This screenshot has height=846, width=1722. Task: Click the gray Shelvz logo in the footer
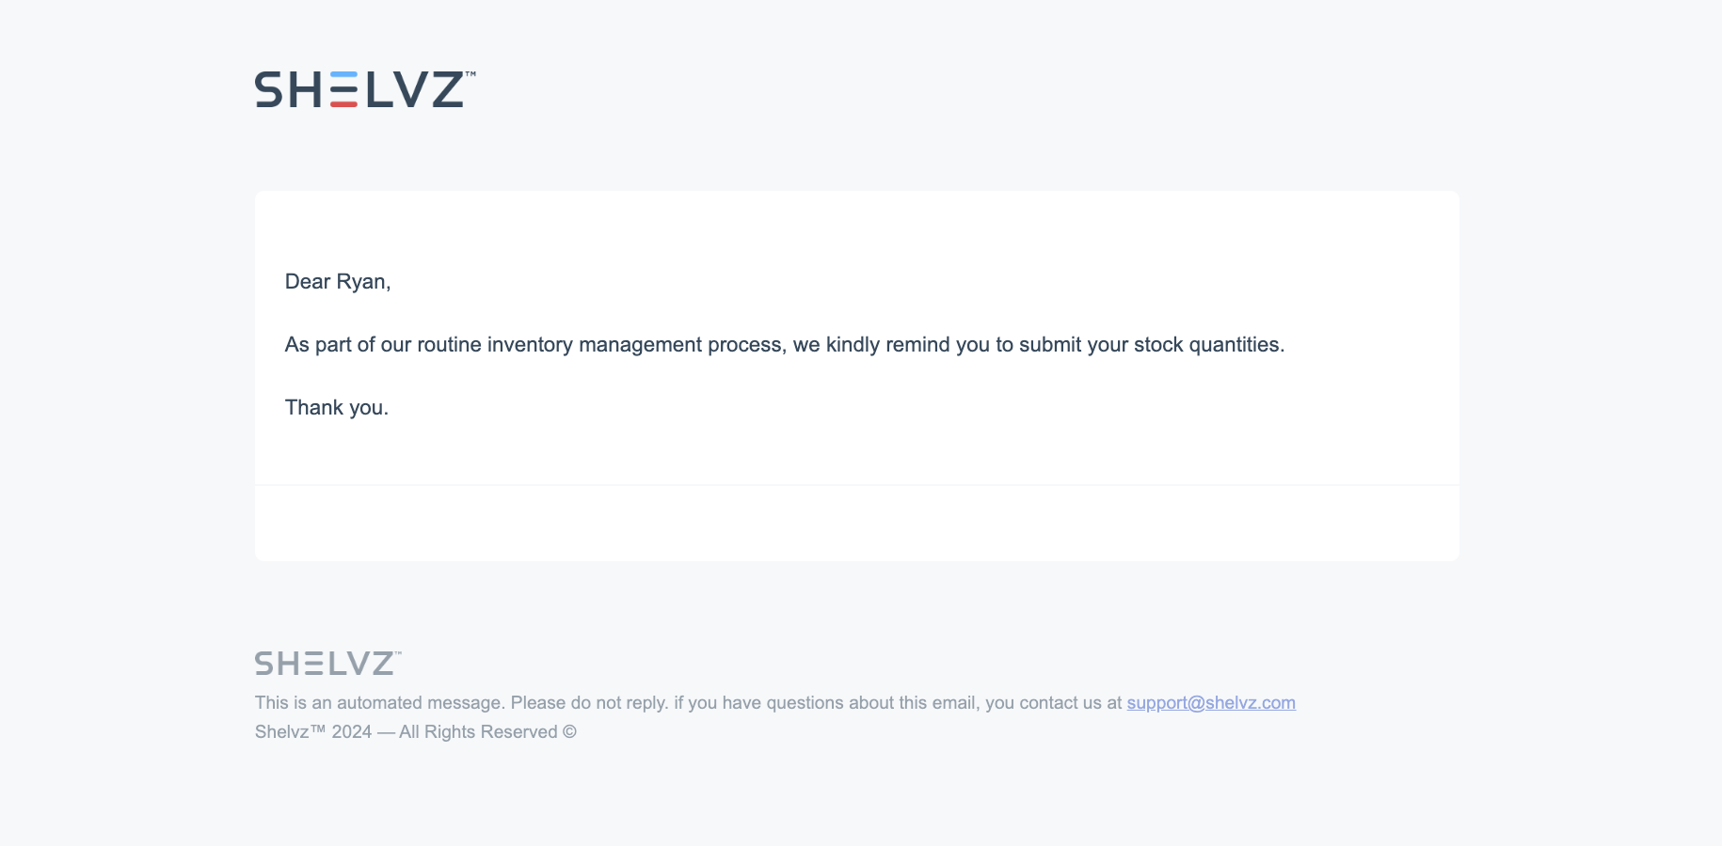(x=327, y=663)
